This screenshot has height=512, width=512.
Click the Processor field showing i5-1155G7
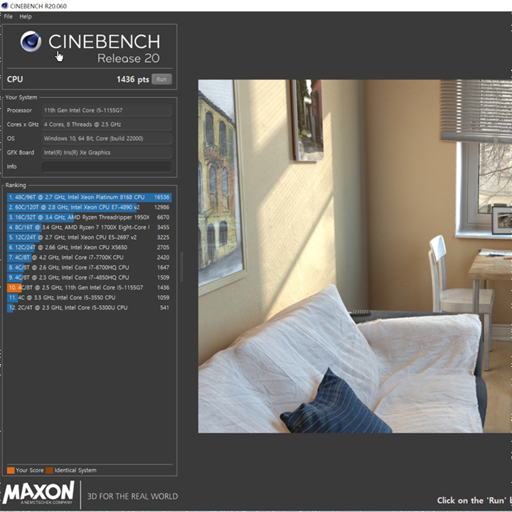(x=107, y=110)
